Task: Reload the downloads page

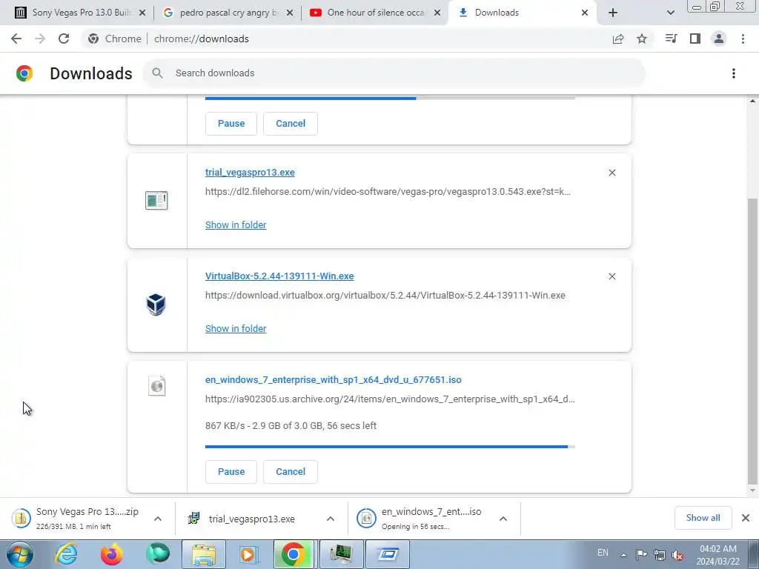Action: pos(64,39)
